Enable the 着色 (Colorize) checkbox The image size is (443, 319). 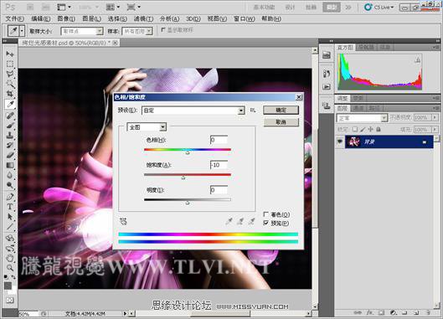tap(265, 214)
